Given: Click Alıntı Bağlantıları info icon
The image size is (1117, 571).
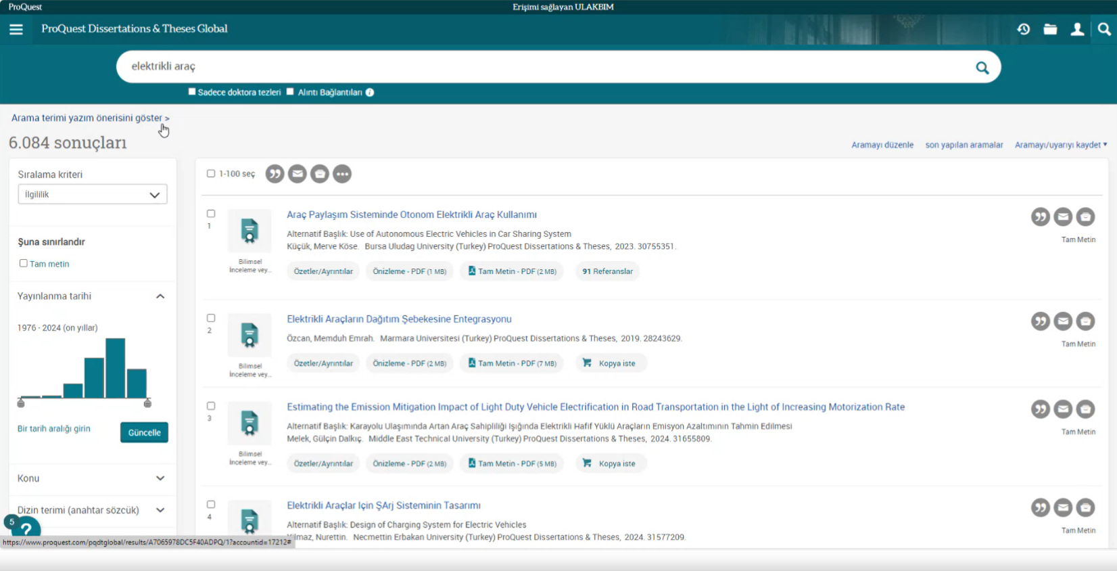Looking at the screenshot, I should point(370,93).
